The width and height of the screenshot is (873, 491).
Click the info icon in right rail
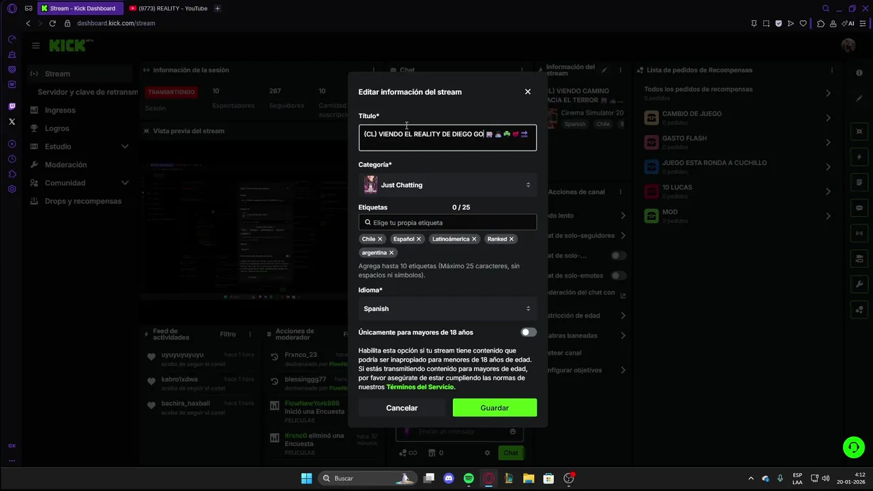point(859,73)
